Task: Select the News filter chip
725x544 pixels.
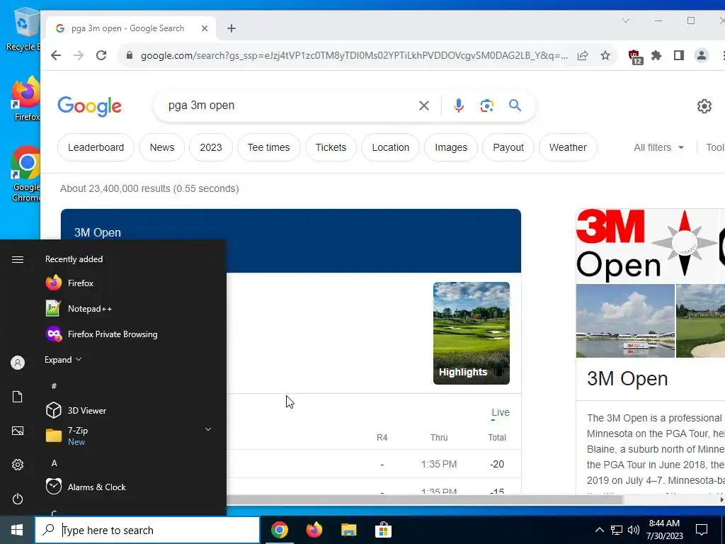Action: pos(162,147)
